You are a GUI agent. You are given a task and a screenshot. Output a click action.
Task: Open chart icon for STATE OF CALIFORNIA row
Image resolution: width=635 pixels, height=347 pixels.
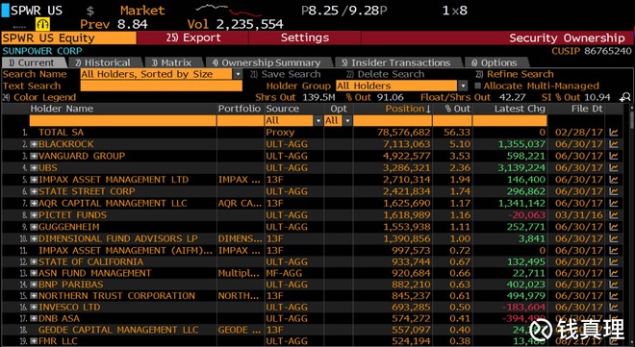point(614,262)
